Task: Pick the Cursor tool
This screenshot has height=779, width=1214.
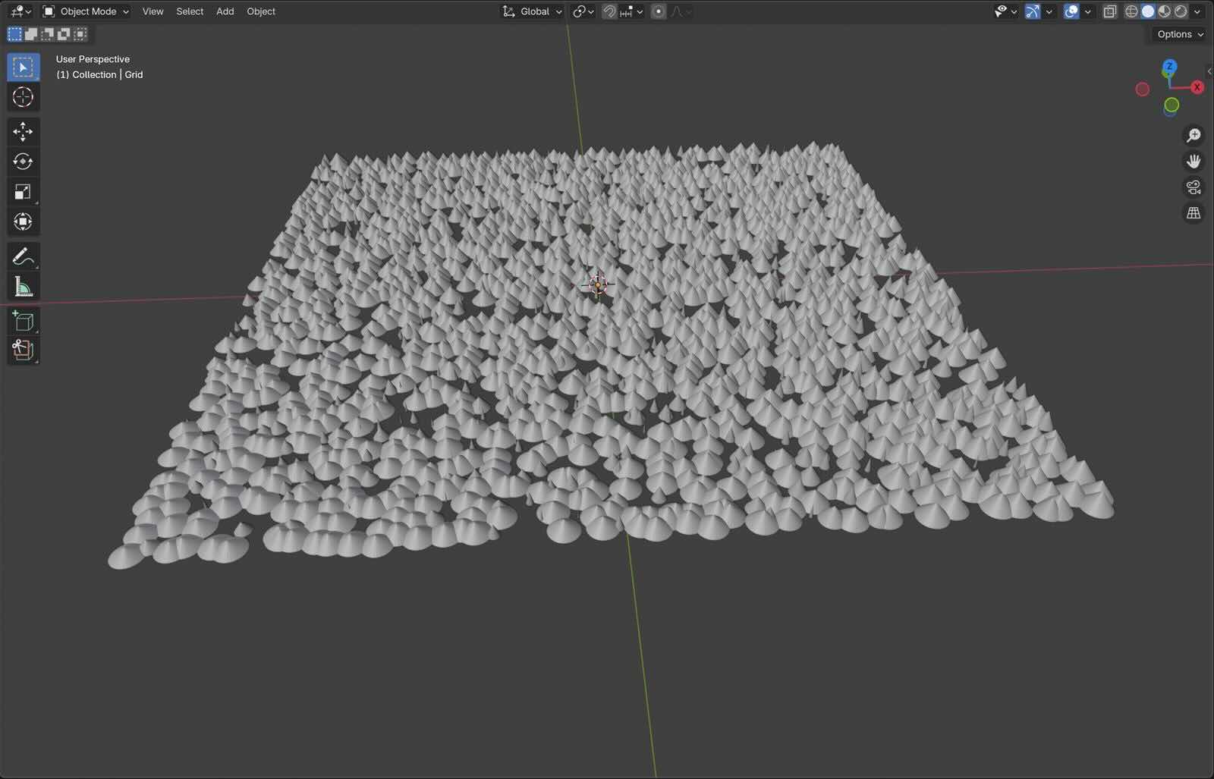Action: pyautogui.click(x=23, y=97)
